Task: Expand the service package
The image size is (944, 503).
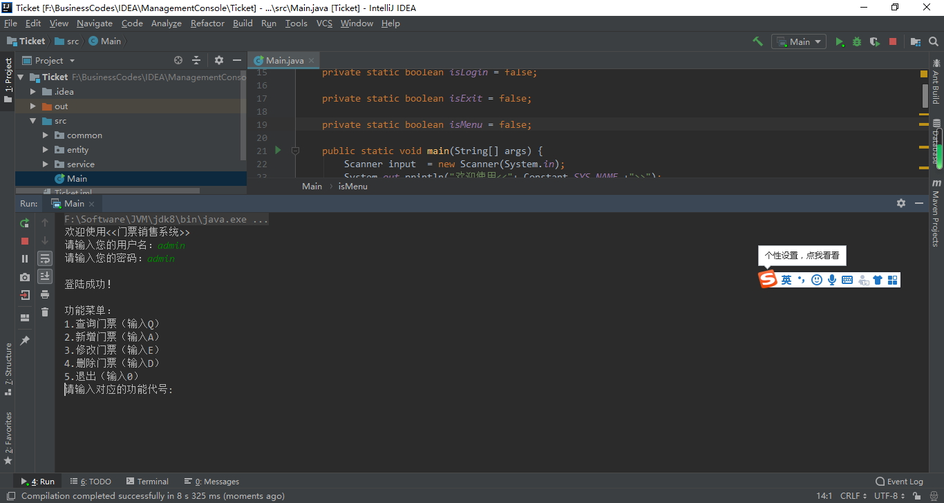Action: (x=46, y=164)
